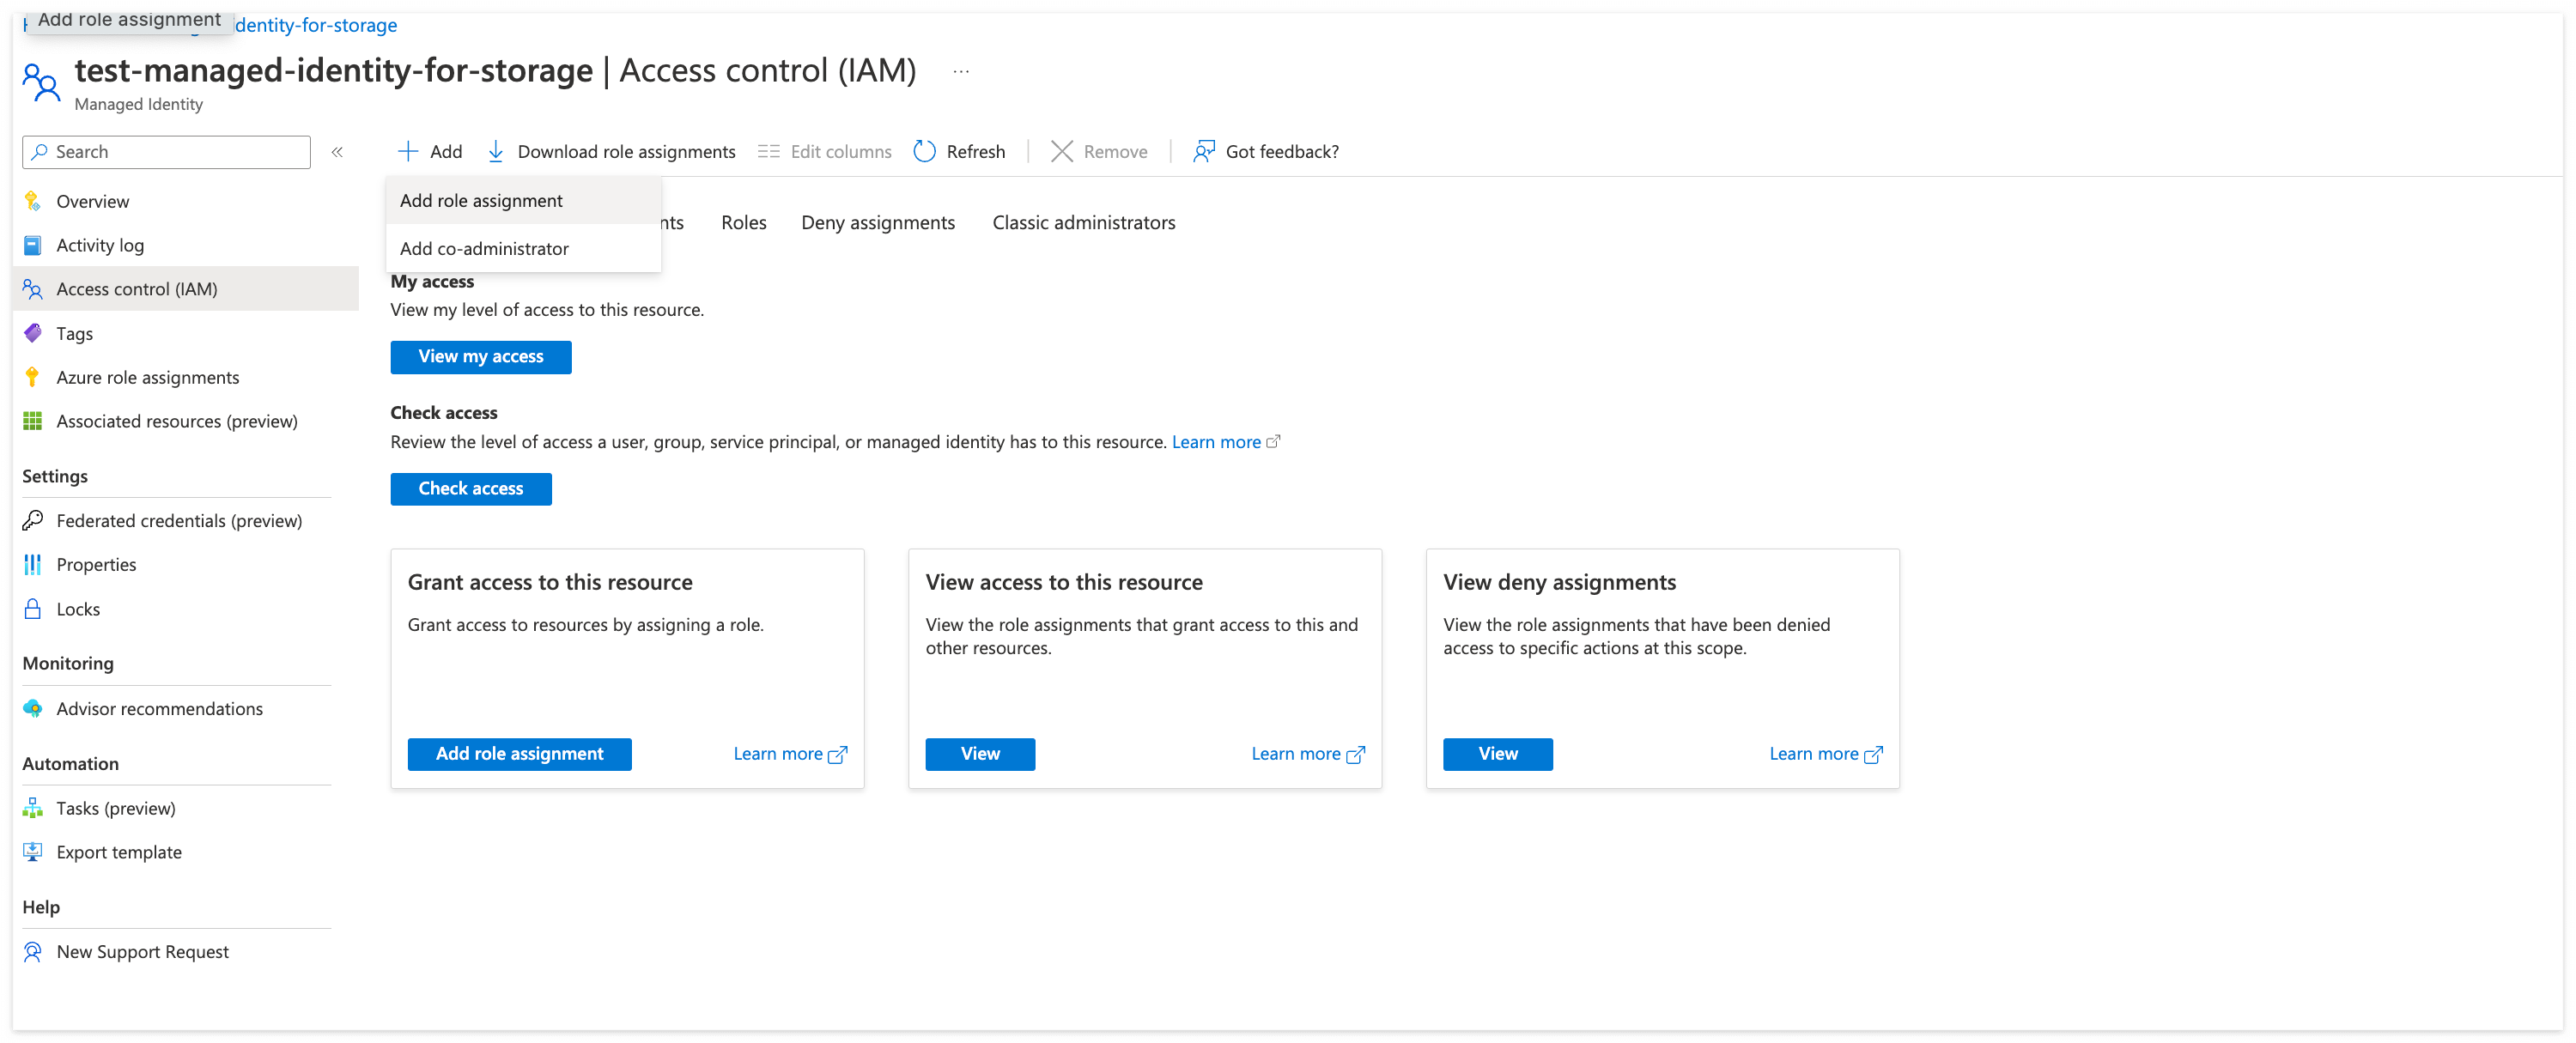Click the Associated resources grid icon

[x=33, y=421]
